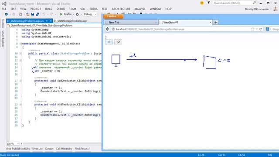The height and width of the screenshot is (157, 279).
Task: Click the Save All toolbar icon
Action: pos(37,14)
